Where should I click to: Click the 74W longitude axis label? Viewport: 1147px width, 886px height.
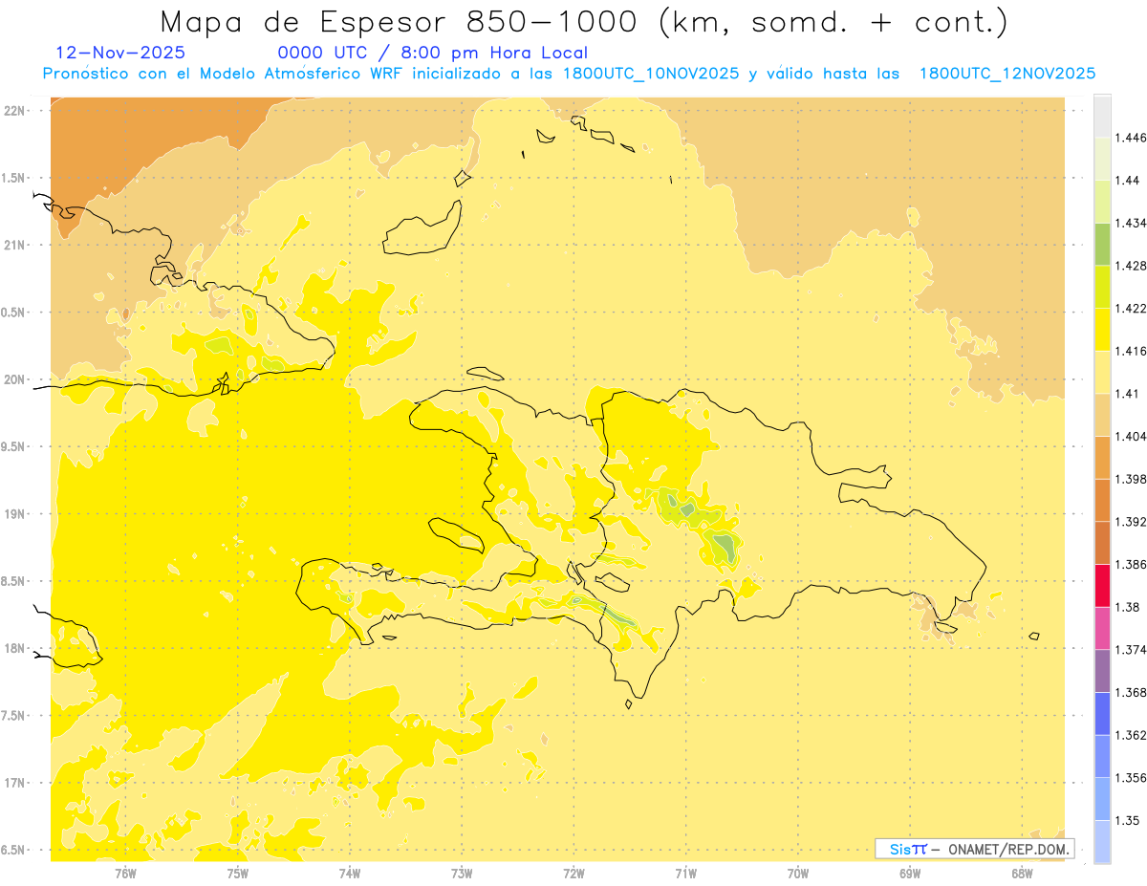point(350,873)
